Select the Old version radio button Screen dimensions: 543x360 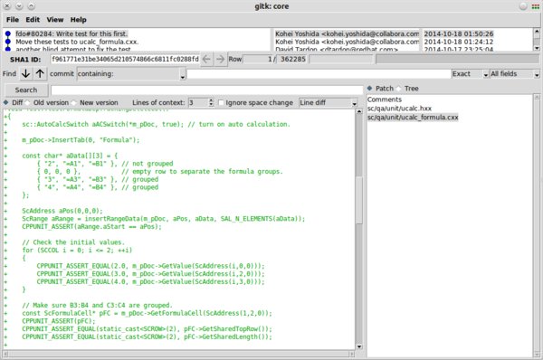[27, 102]
